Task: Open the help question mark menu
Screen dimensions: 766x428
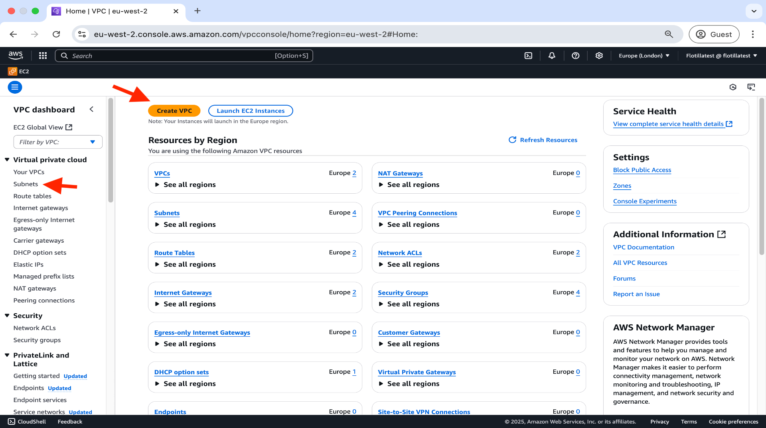Action: 575,56
